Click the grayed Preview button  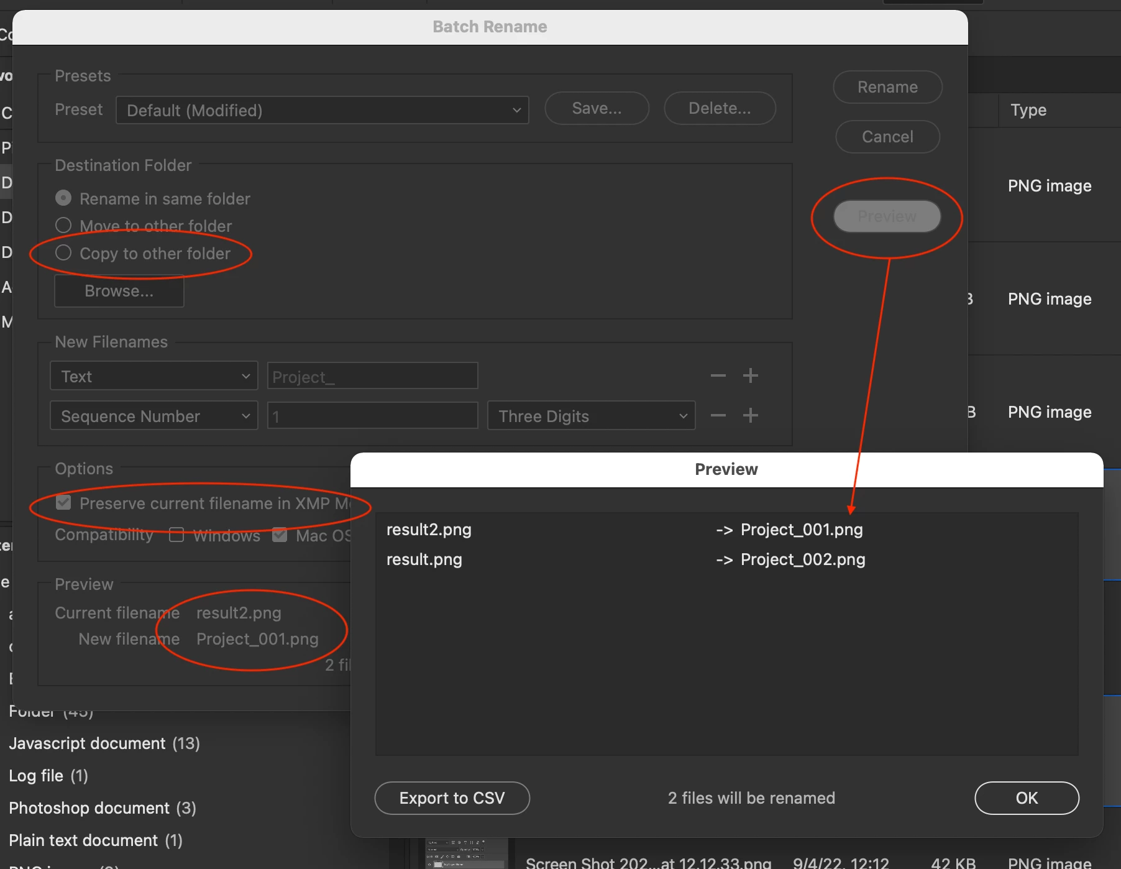click(887, 216)
